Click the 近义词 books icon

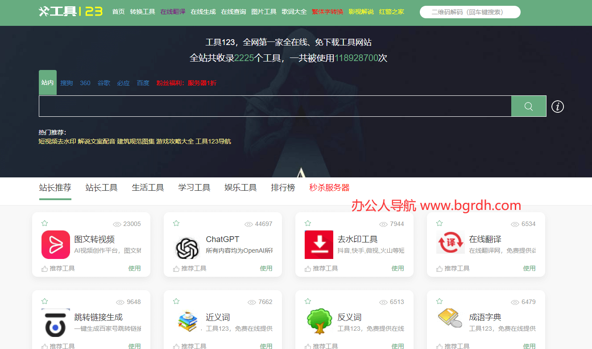[x=187, y=321]
